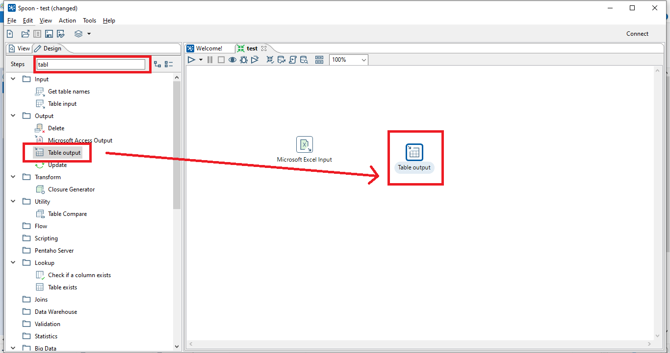Select the Table Compare step

pyautogui.click(x=67, y=214)
